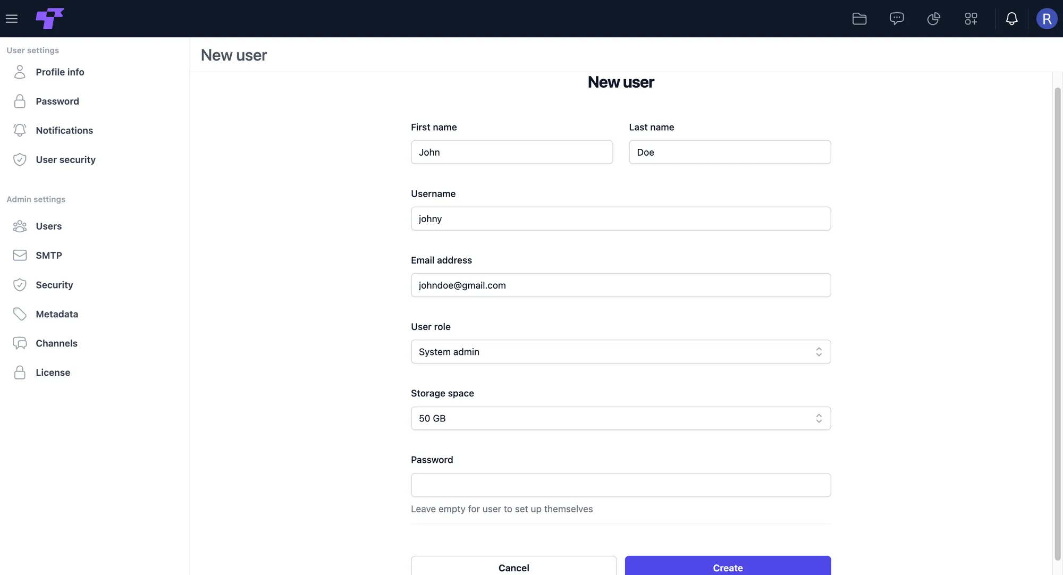Open the pie chart analytics icon
Viewport: 1063px width, 575px height.
coord(934,19)
